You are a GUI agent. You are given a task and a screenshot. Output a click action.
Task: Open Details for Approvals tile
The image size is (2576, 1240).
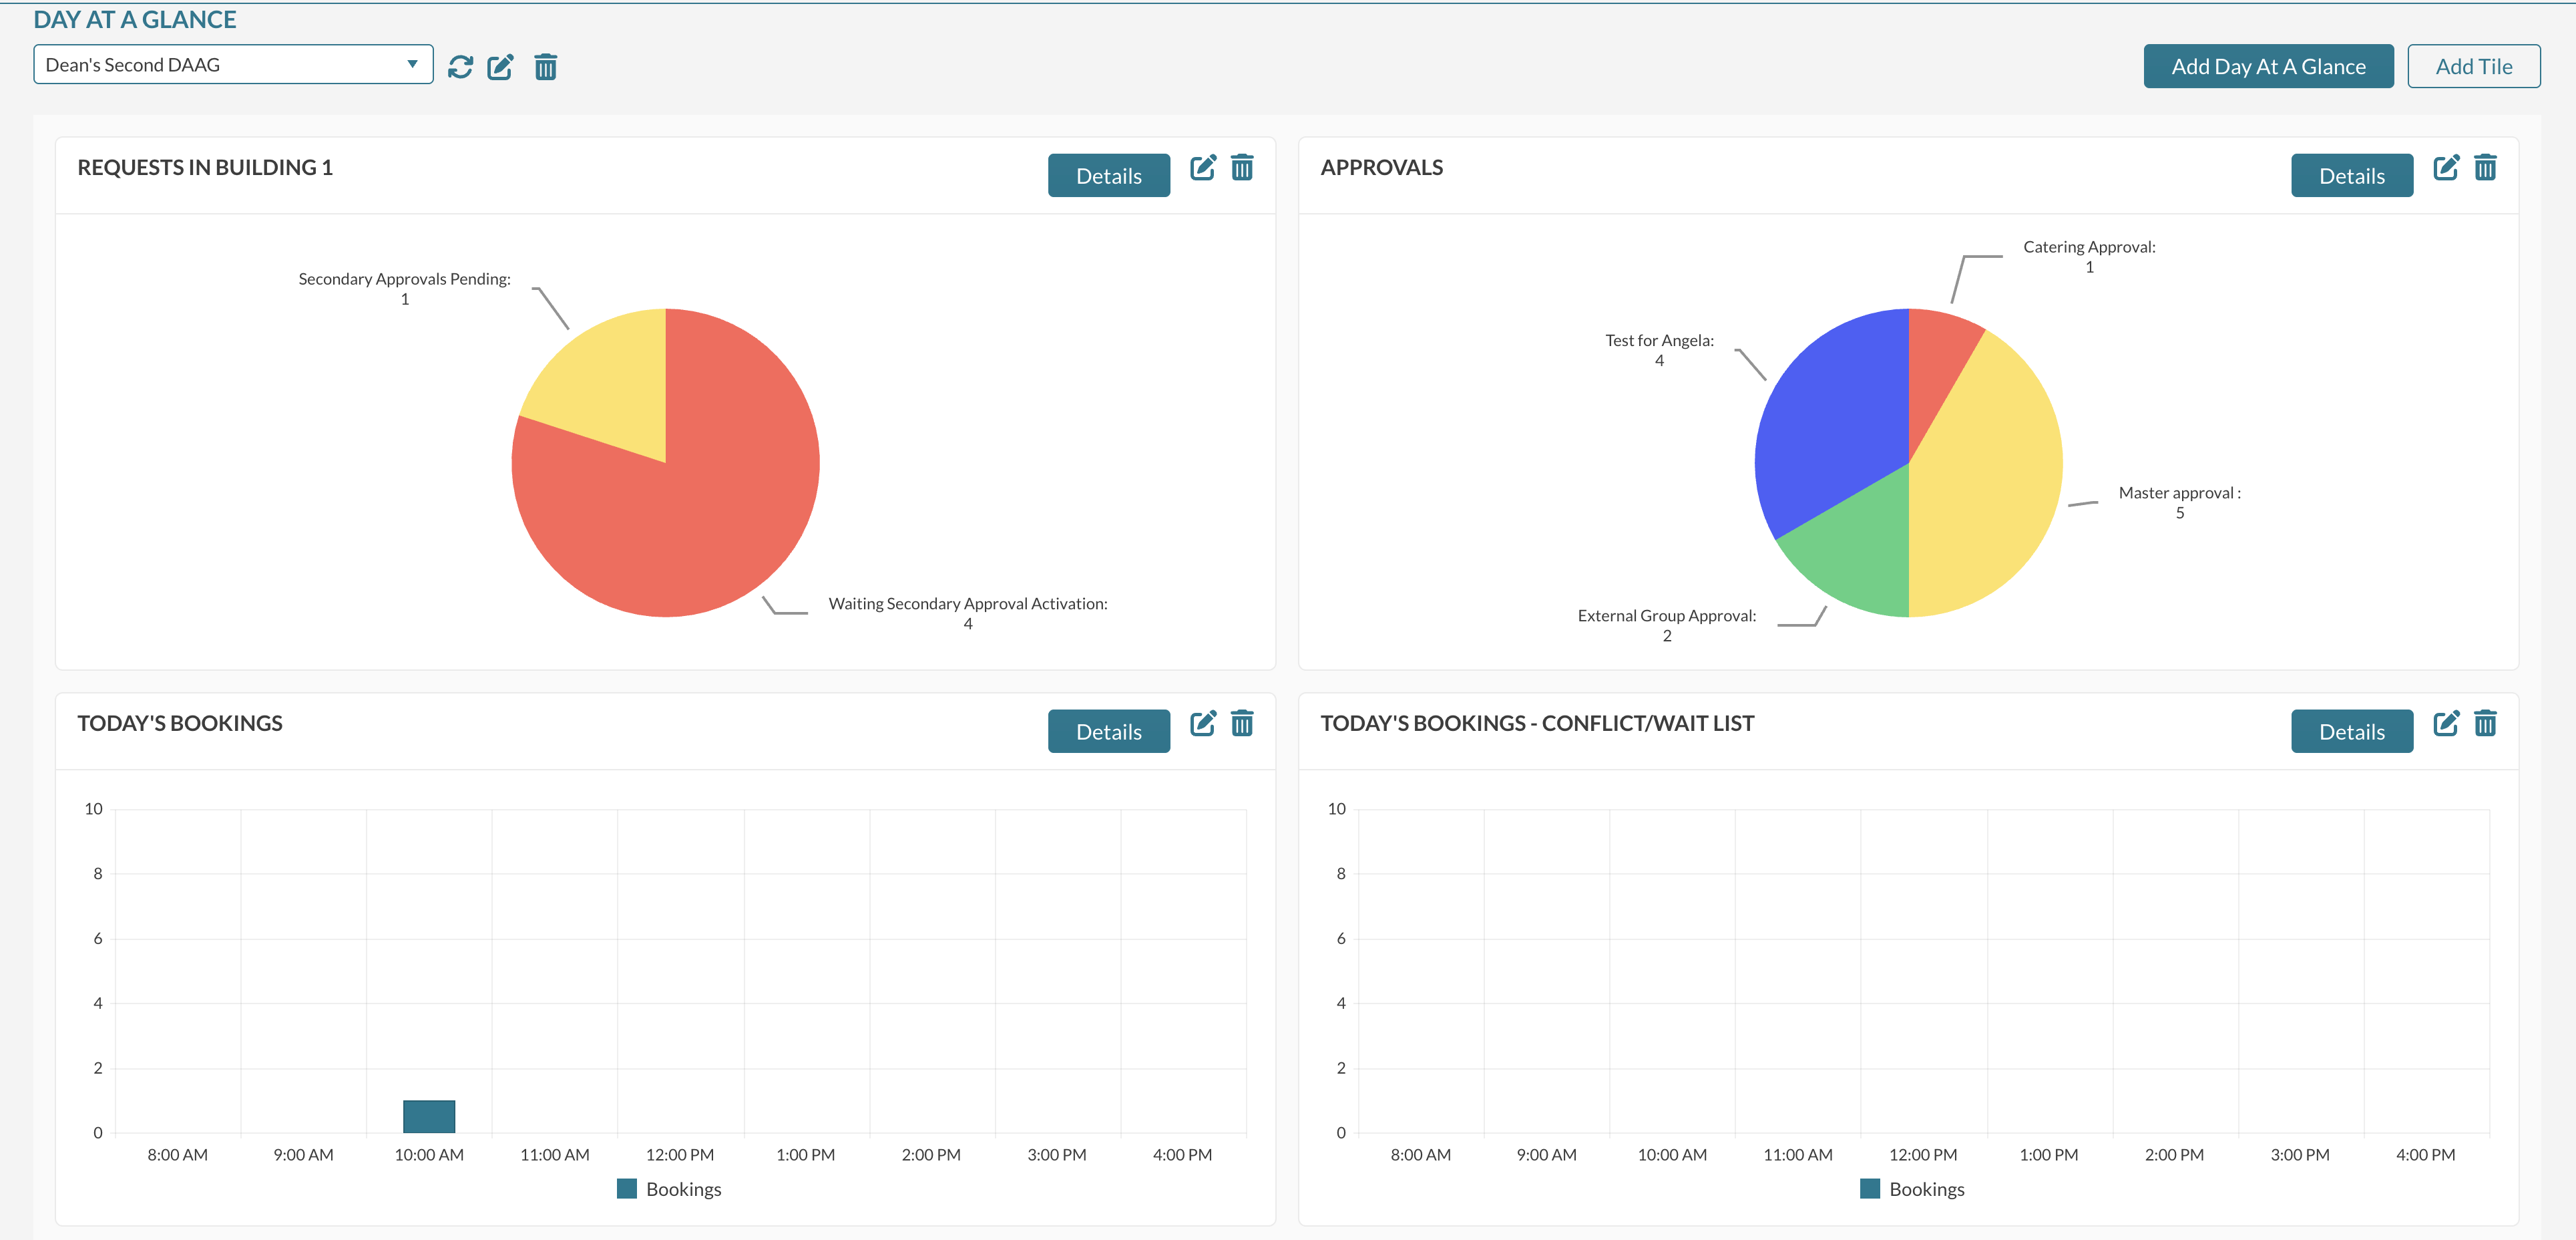coord(2352,175)
